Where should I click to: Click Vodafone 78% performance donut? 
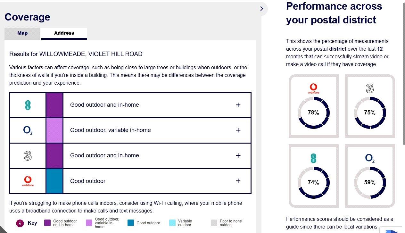point(313,112)
